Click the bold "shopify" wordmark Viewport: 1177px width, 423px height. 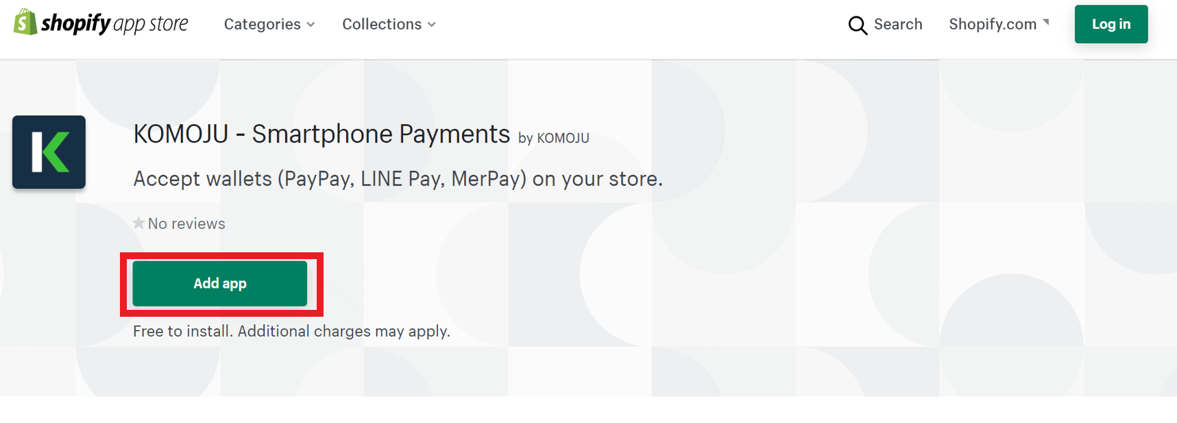point(75,24)
